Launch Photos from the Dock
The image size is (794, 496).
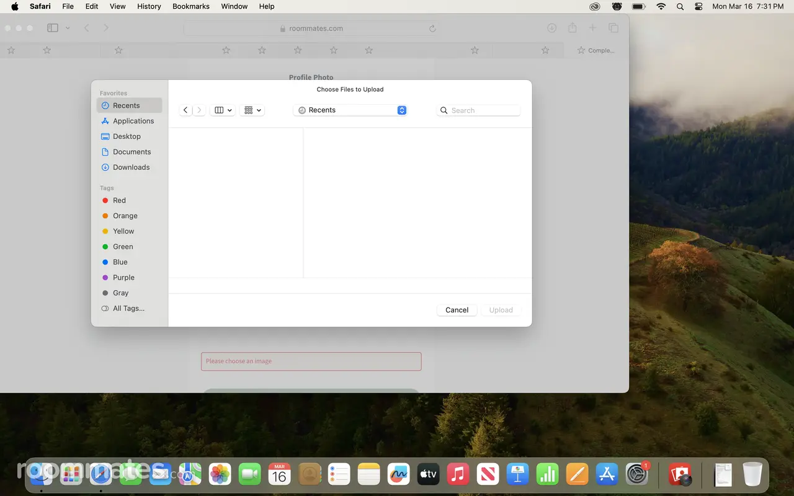(x=220, y=475)
